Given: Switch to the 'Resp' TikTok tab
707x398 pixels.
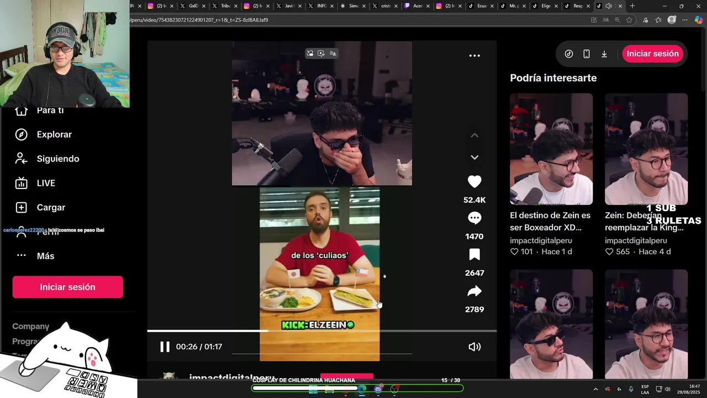Looking at the screenshot, I should pyautogui.click(x=576, y=6).
